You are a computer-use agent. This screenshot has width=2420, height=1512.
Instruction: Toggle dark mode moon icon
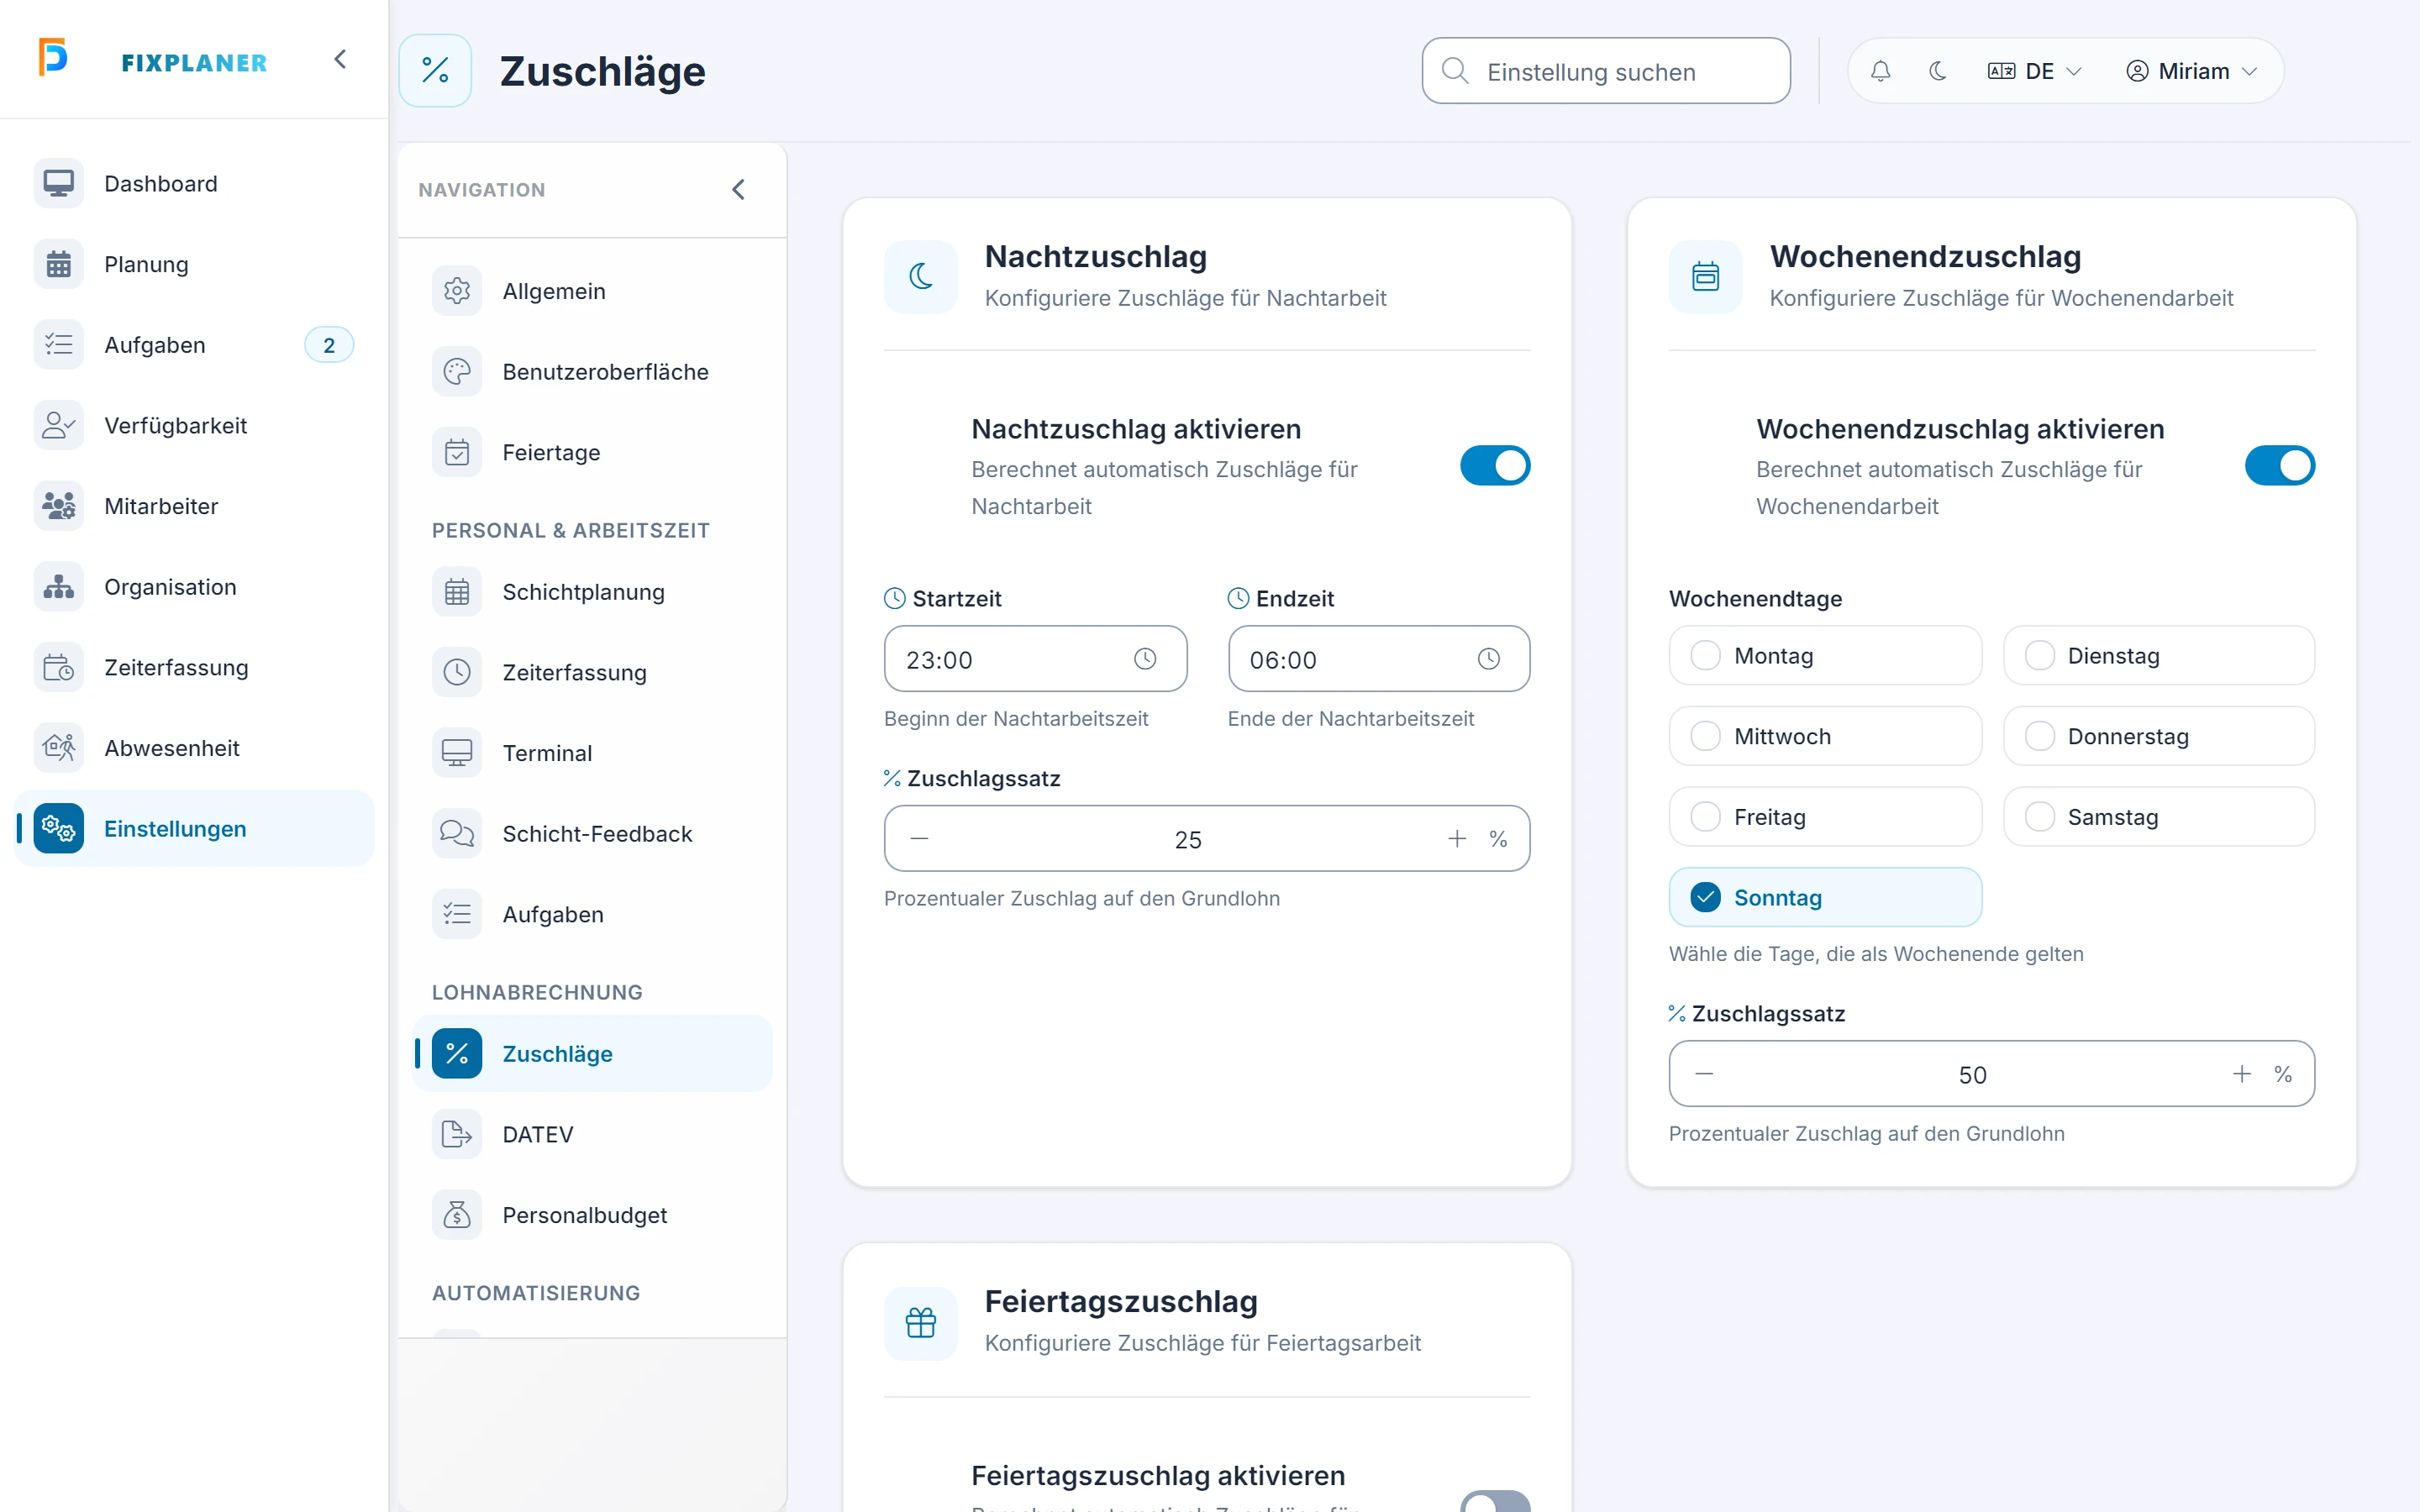point(1937,71)
